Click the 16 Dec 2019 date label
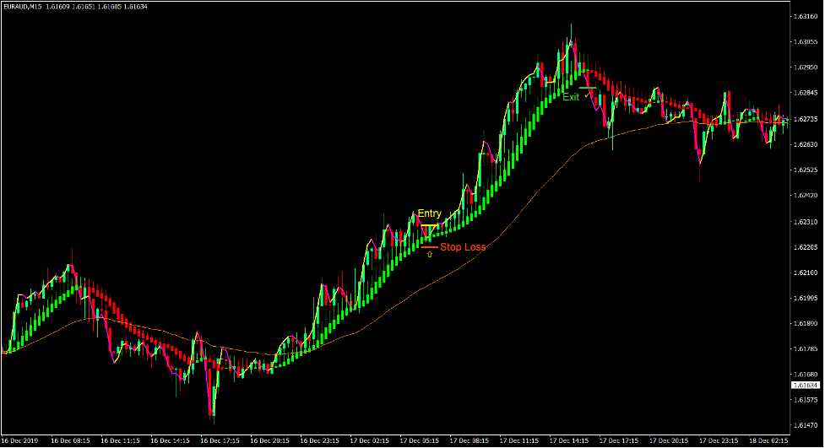Screen dimensions: 825x448 20,440
